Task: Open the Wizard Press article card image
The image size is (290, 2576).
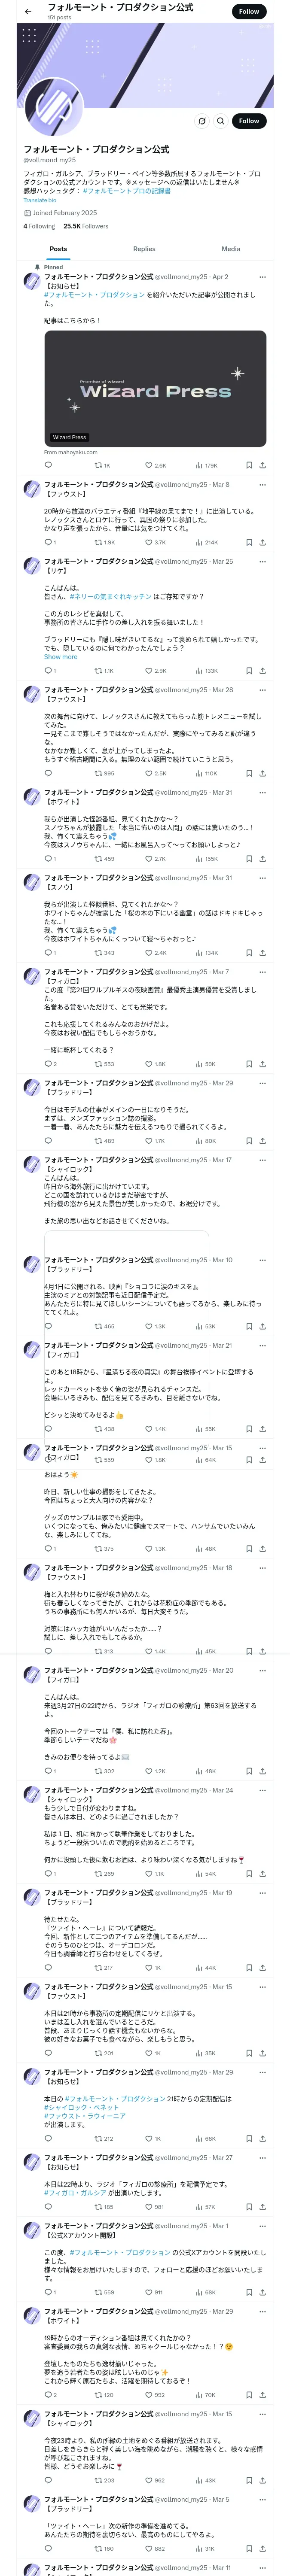Action: (x=155, y=388)
